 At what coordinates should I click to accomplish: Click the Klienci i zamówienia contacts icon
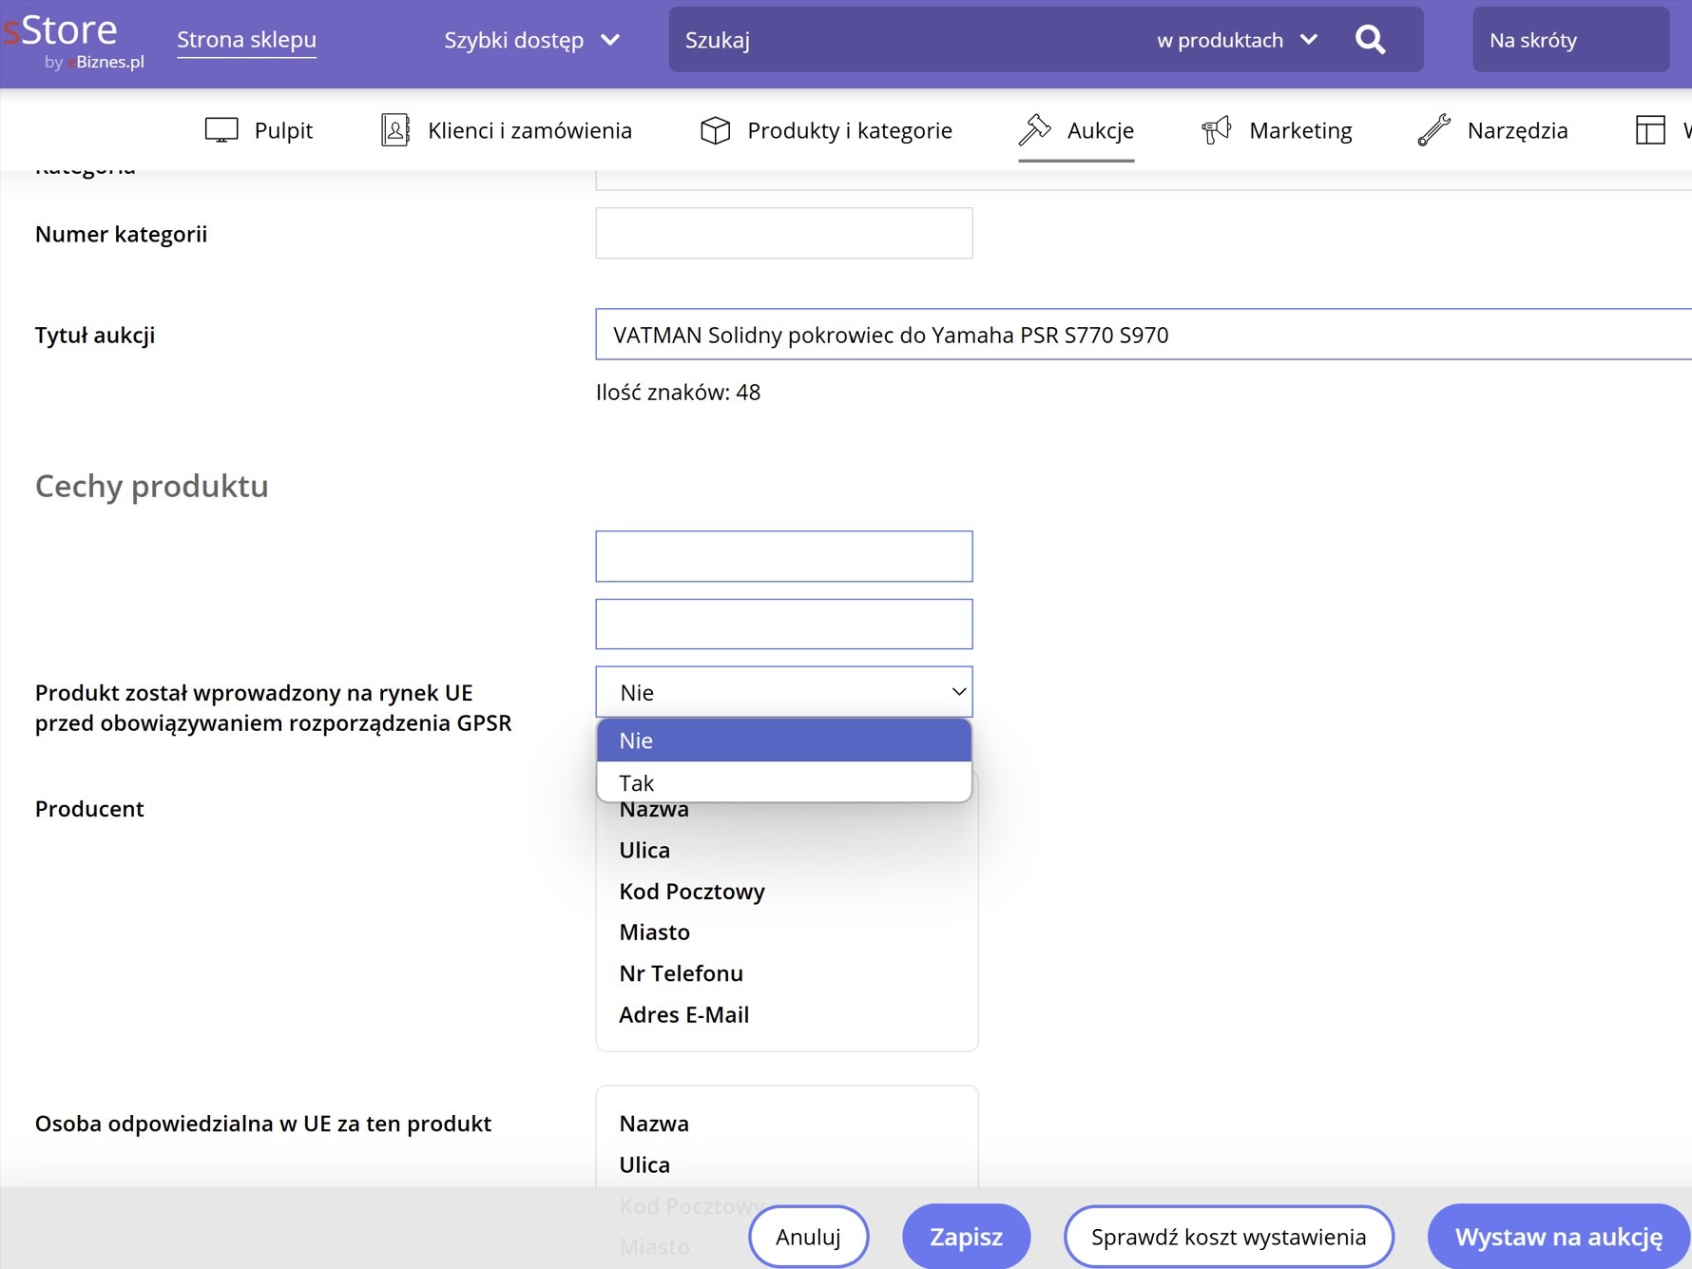pos(394,130)
